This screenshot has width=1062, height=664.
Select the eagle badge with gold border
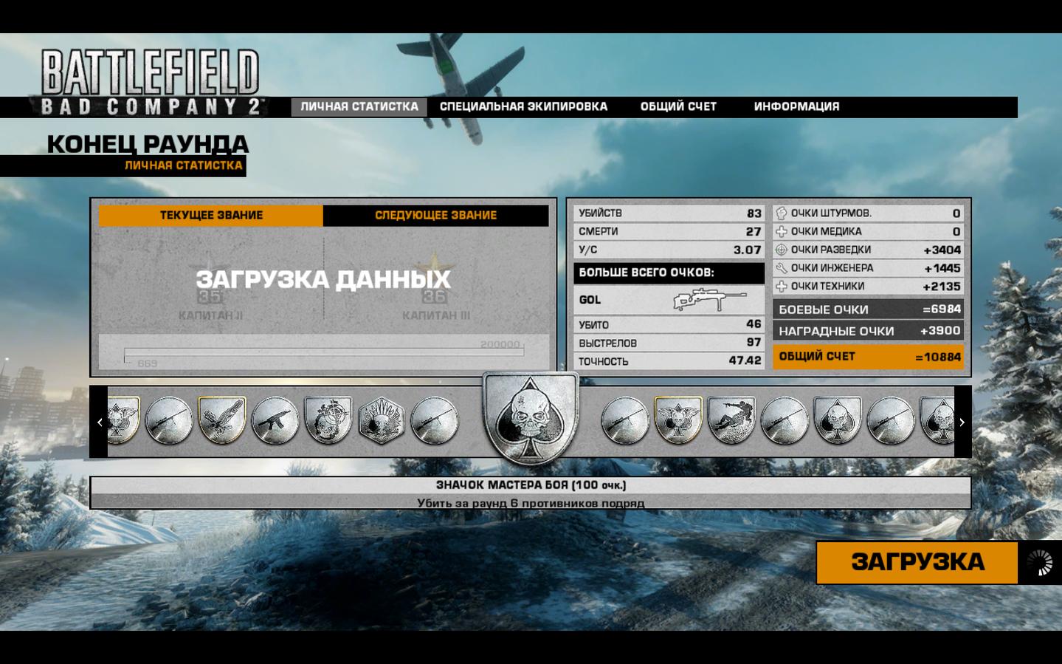pyautogui.click(x=221, y=420)
